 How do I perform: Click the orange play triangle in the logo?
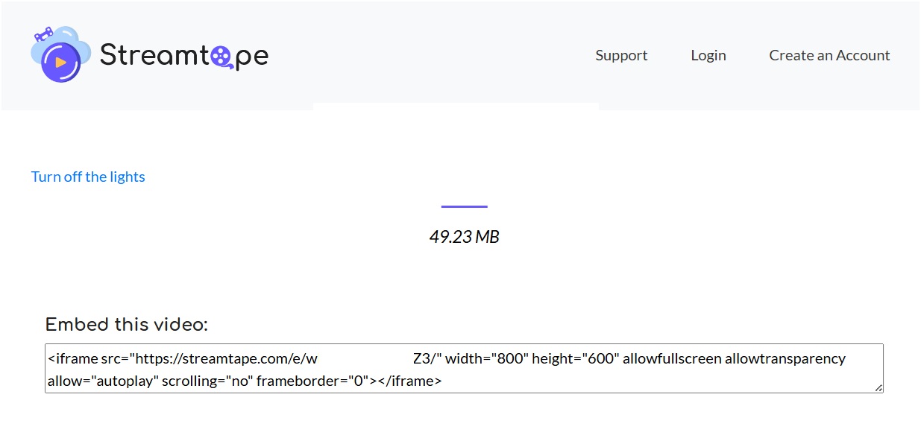[x=61, y=63]
